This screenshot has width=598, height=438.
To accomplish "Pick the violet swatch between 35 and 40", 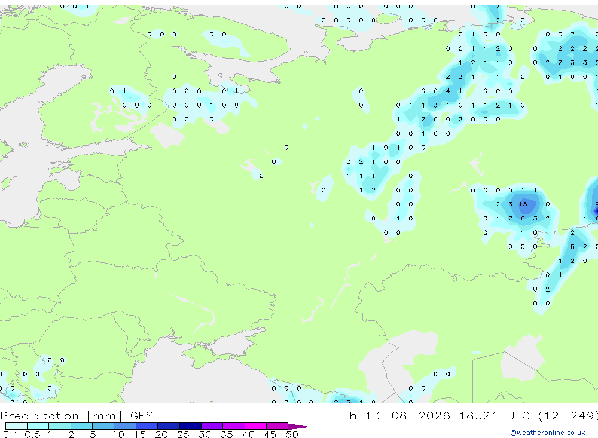I will [x=234, y=426].
